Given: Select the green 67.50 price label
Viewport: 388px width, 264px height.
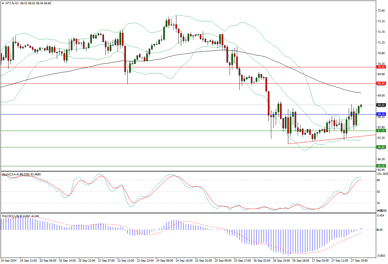Looking at the screenshot, I should [x=381, y=131].
